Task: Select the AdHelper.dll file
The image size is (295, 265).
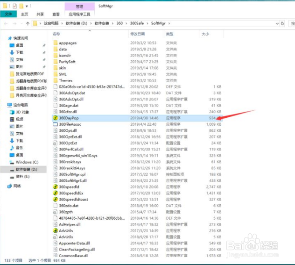Action: pos(70,224)
